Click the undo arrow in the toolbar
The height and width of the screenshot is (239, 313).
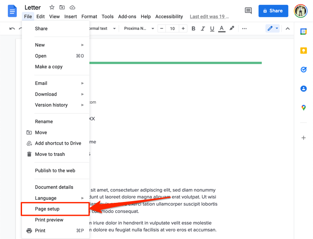(x=12, y=29)
